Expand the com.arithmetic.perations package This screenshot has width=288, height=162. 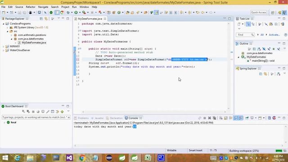point(12,35)
